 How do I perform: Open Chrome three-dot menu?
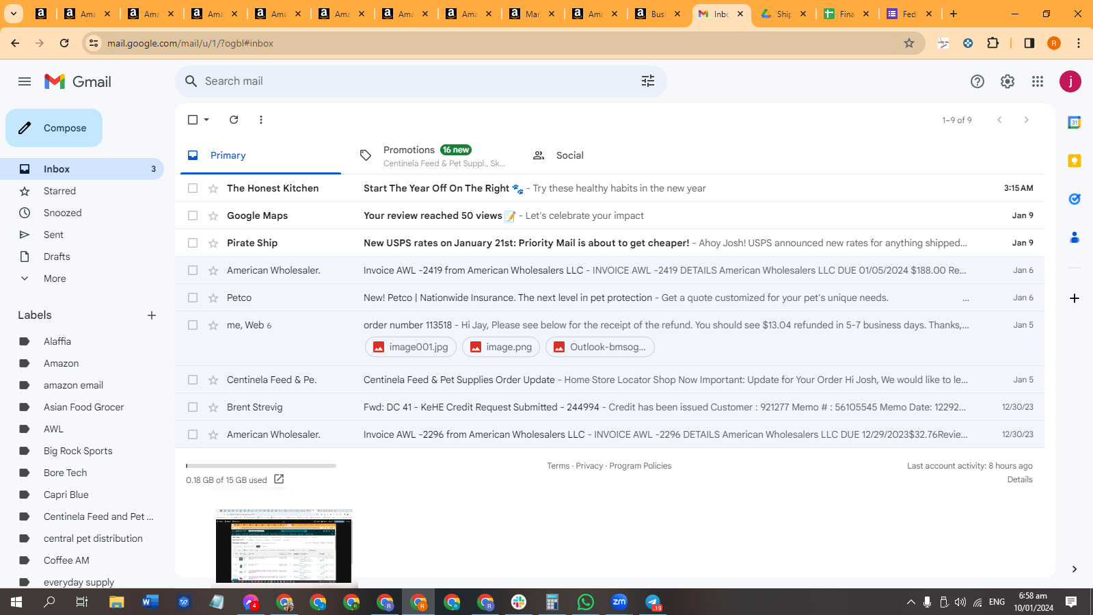coord(1079,43)
